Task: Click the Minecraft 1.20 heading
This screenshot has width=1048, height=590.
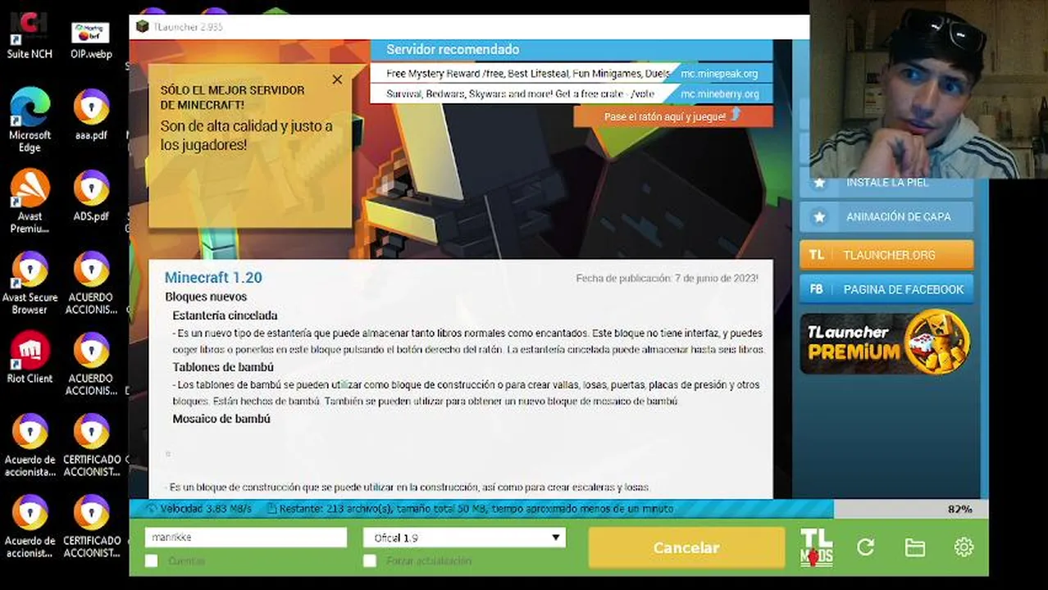Action: click(x=213, y=278)
